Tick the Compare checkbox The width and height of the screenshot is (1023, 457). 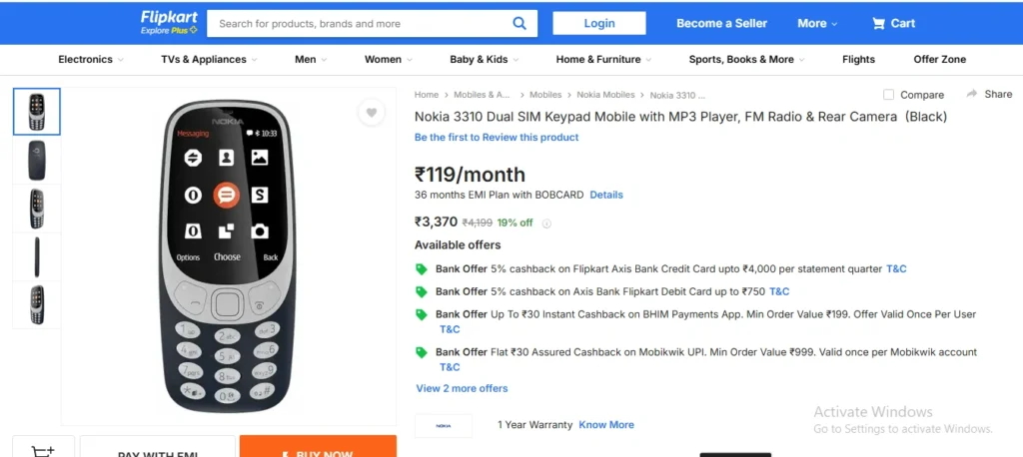click(x=889, y=95)
